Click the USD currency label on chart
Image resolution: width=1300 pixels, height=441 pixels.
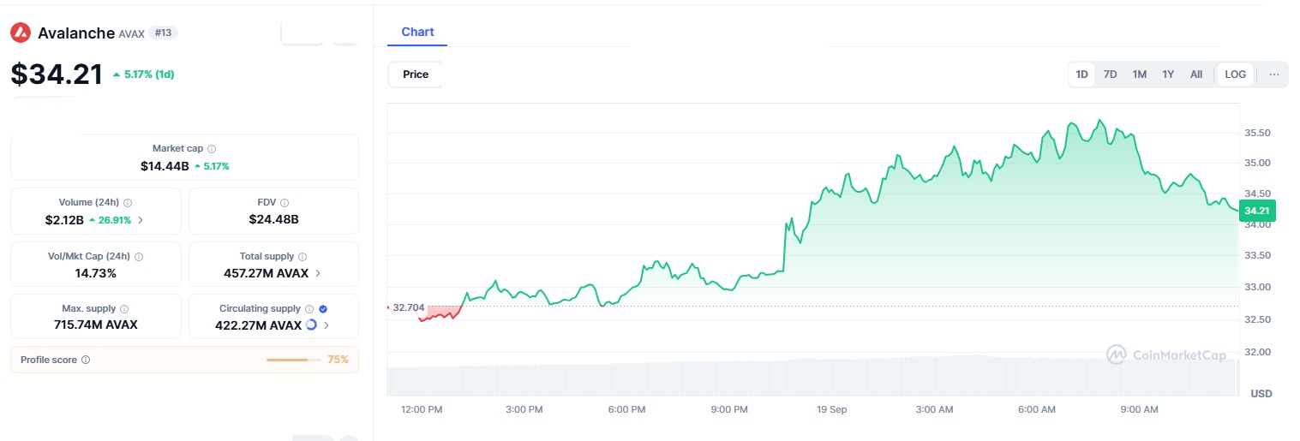[x=1261, y=394]
